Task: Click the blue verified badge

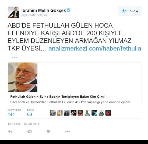Action: pyautogui.click(x=68, y=10)
